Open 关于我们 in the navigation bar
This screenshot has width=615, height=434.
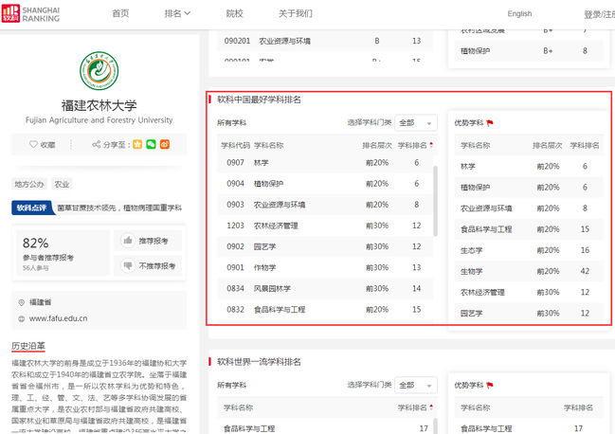click(x=295, y=13)
